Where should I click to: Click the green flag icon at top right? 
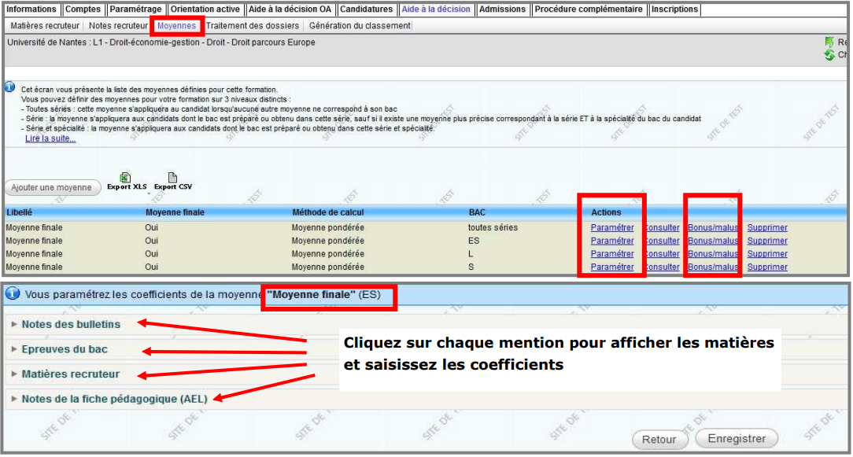click(x=829, y=42)
